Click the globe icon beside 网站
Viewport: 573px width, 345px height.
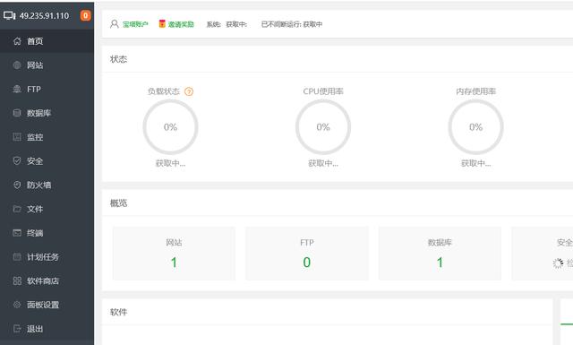pyautogui.click(x=17, y=65)
